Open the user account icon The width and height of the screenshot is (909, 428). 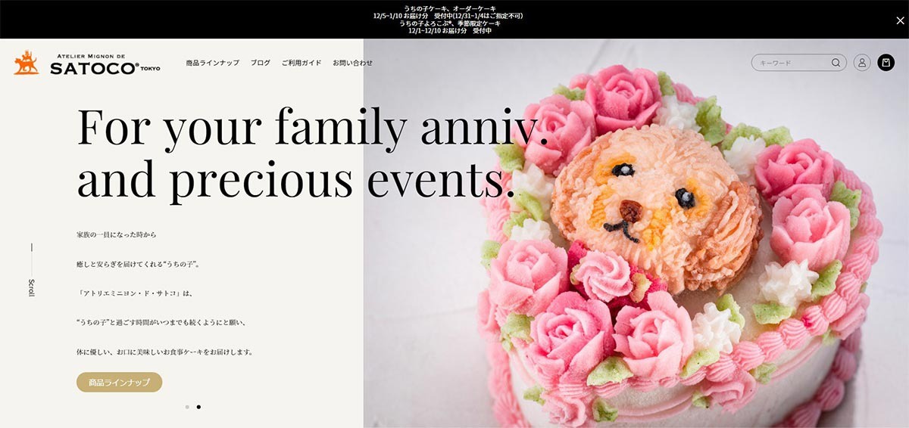[x=862, y=63]
